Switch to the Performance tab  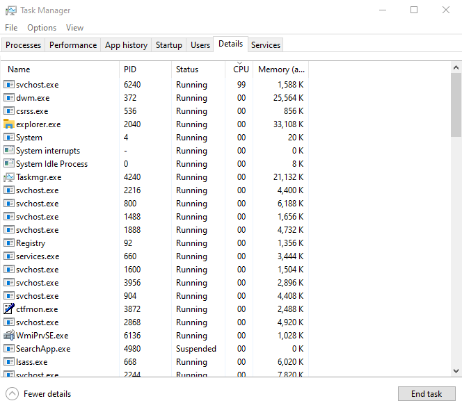73,45
